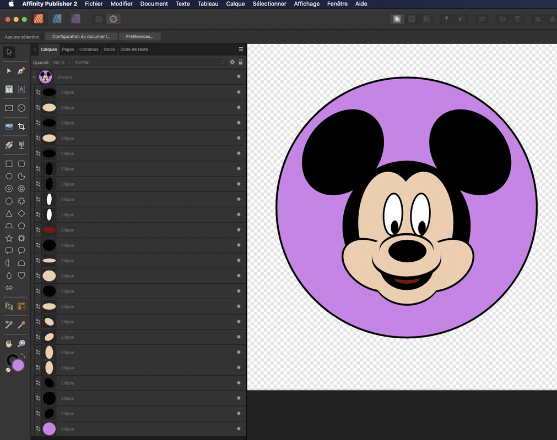
Task: Open the Tableau menu
Action: point(208,4)
